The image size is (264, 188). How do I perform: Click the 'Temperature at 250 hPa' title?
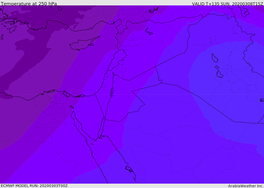(29, 4)
